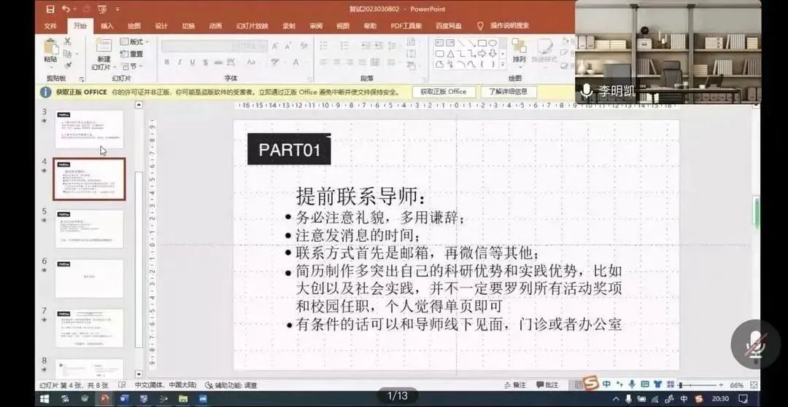
Task: Select slide 5 thumbnail
Action: tap(89, 229)
